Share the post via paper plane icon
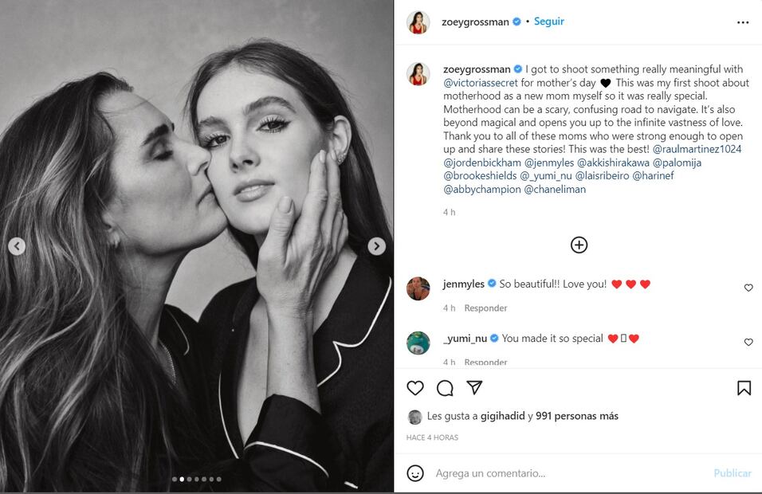 click(x=474, y=388)
